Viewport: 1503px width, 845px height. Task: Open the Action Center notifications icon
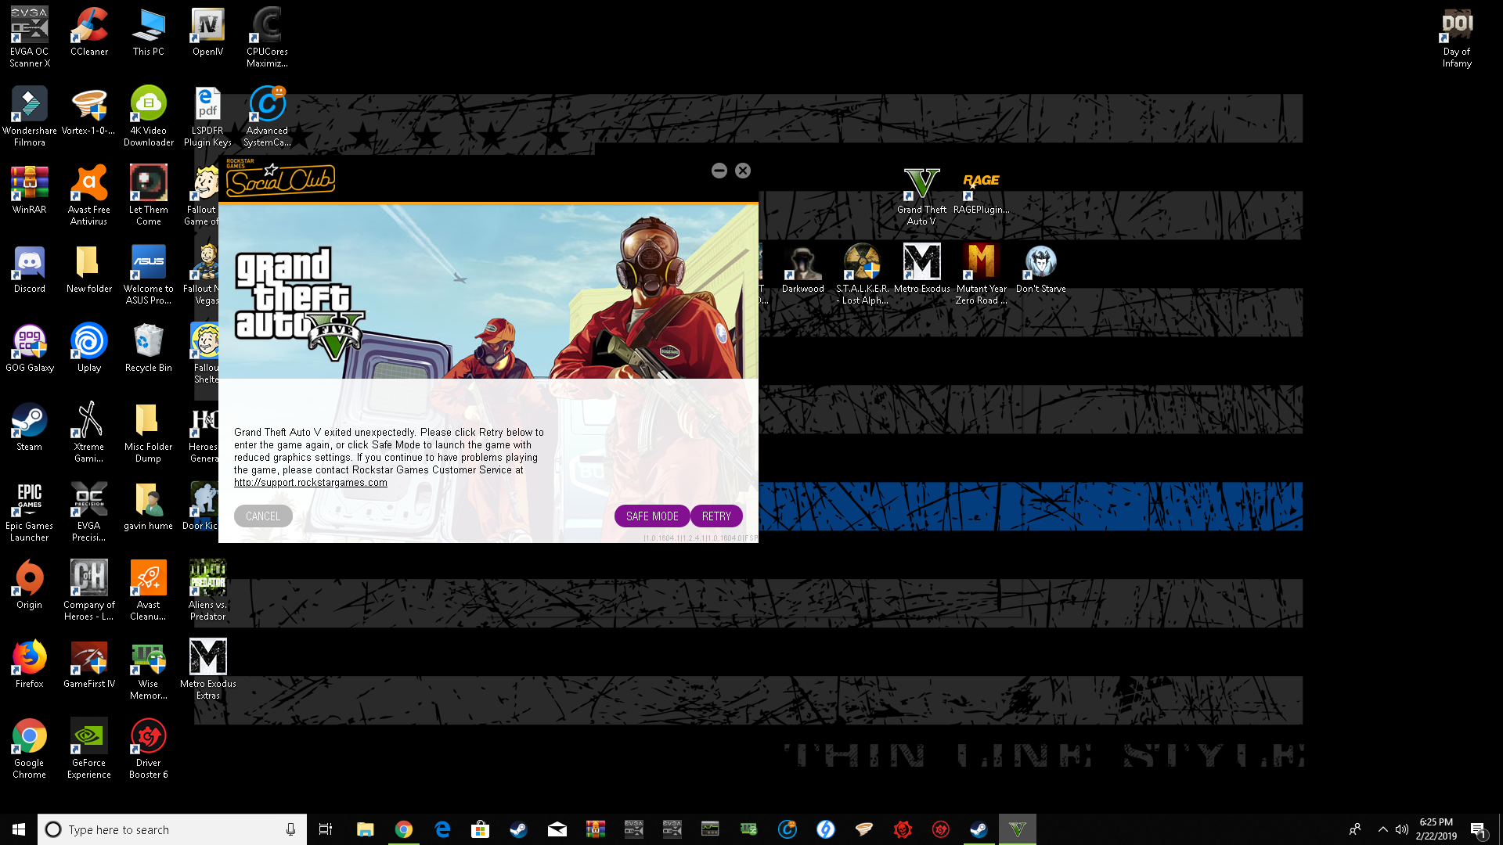coord(1478,829)
